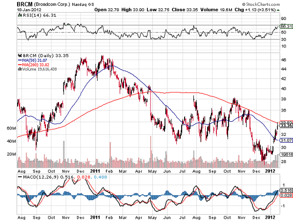Click the volume bars icon in the legend
The width and height of the screenshot is (293, 221).
pos(20,69)
